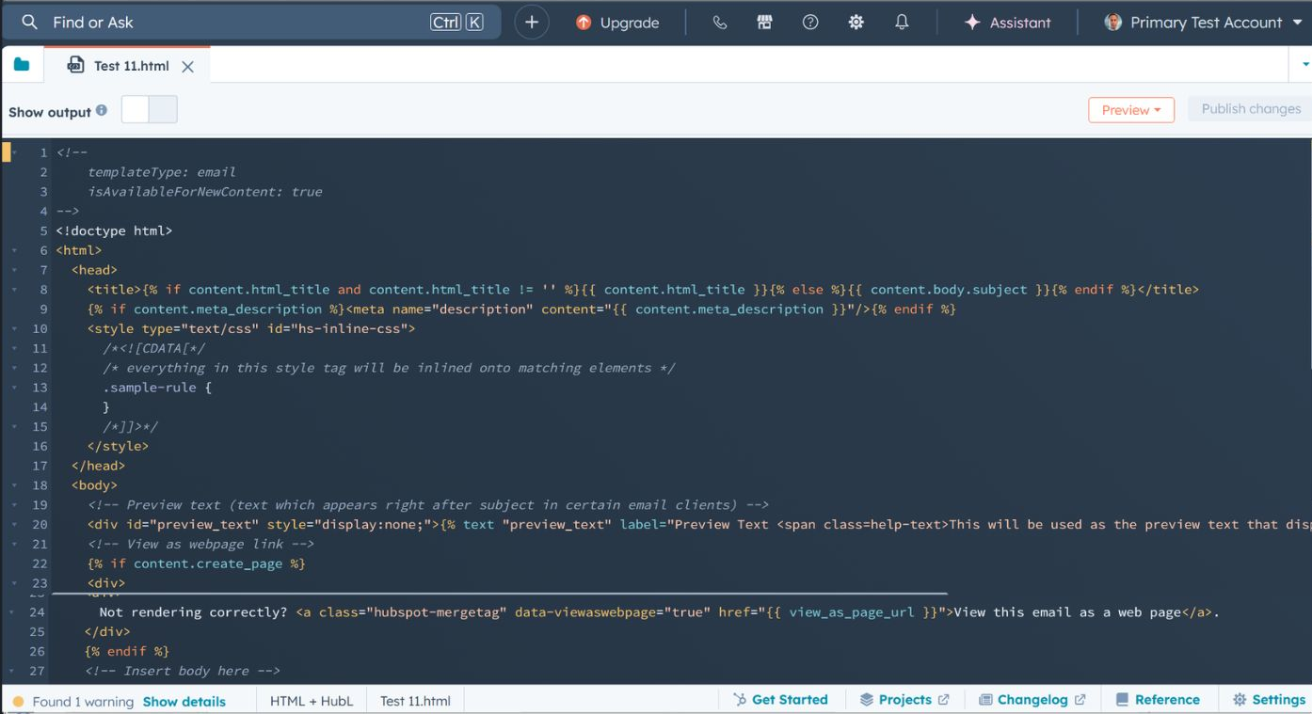Image resolution: width=1312 pixels, height=714 pixels.
Task: Open the settings gear icon in top bar
Action: point(856,23)
